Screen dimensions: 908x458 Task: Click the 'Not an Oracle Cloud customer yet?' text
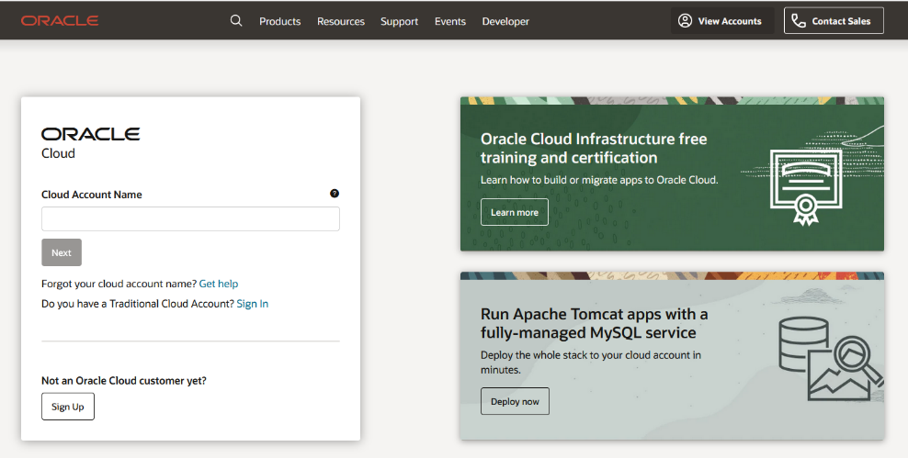coord(124,381)
